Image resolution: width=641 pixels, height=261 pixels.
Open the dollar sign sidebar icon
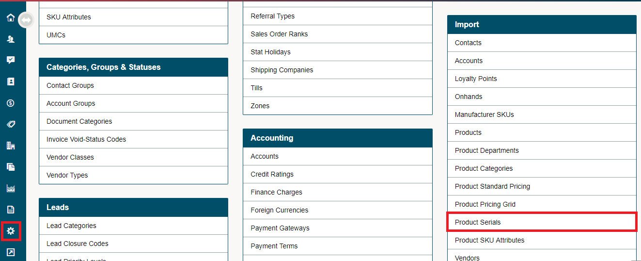click(x=11, y=103)
